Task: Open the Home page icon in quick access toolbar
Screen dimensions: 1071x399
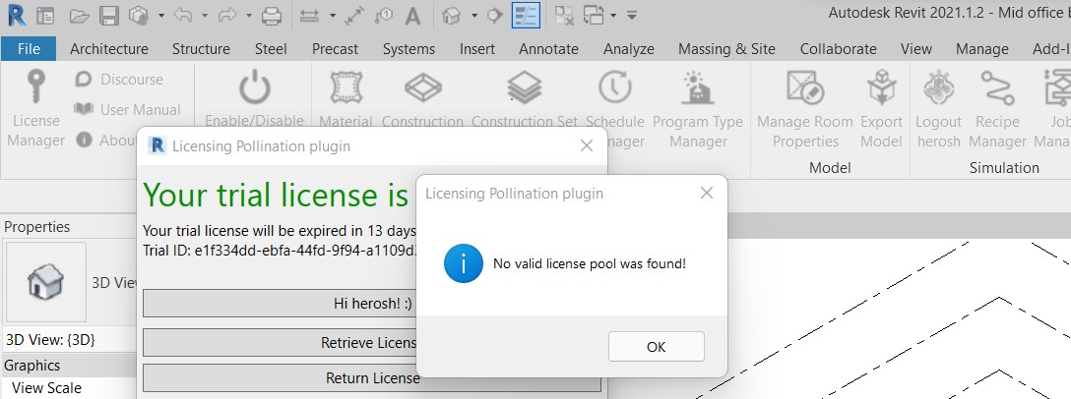Action: pos(45,16)
